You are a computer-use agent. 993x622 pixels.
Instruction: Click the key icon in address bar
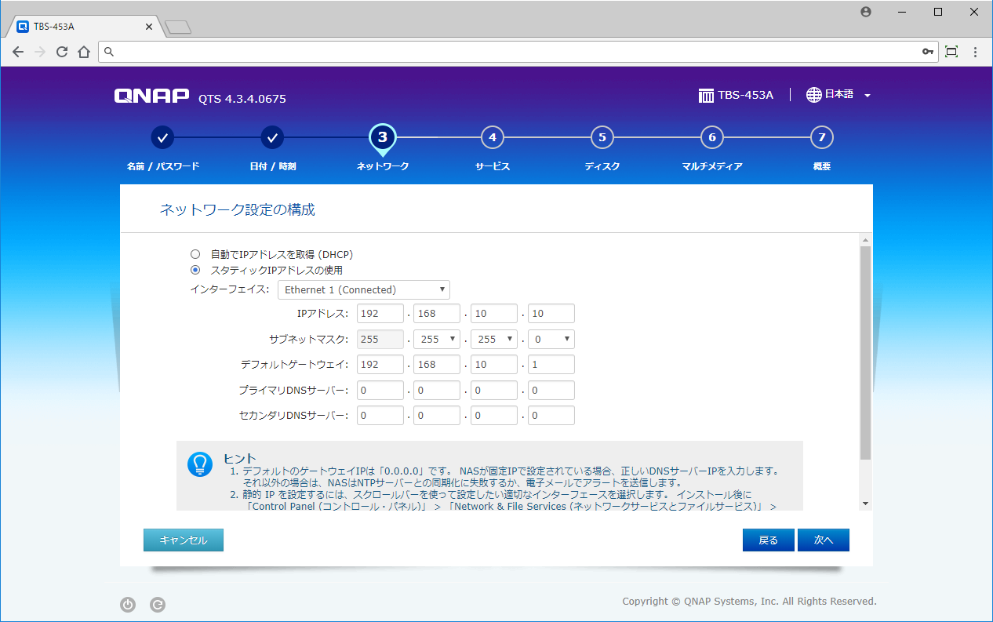928,52
